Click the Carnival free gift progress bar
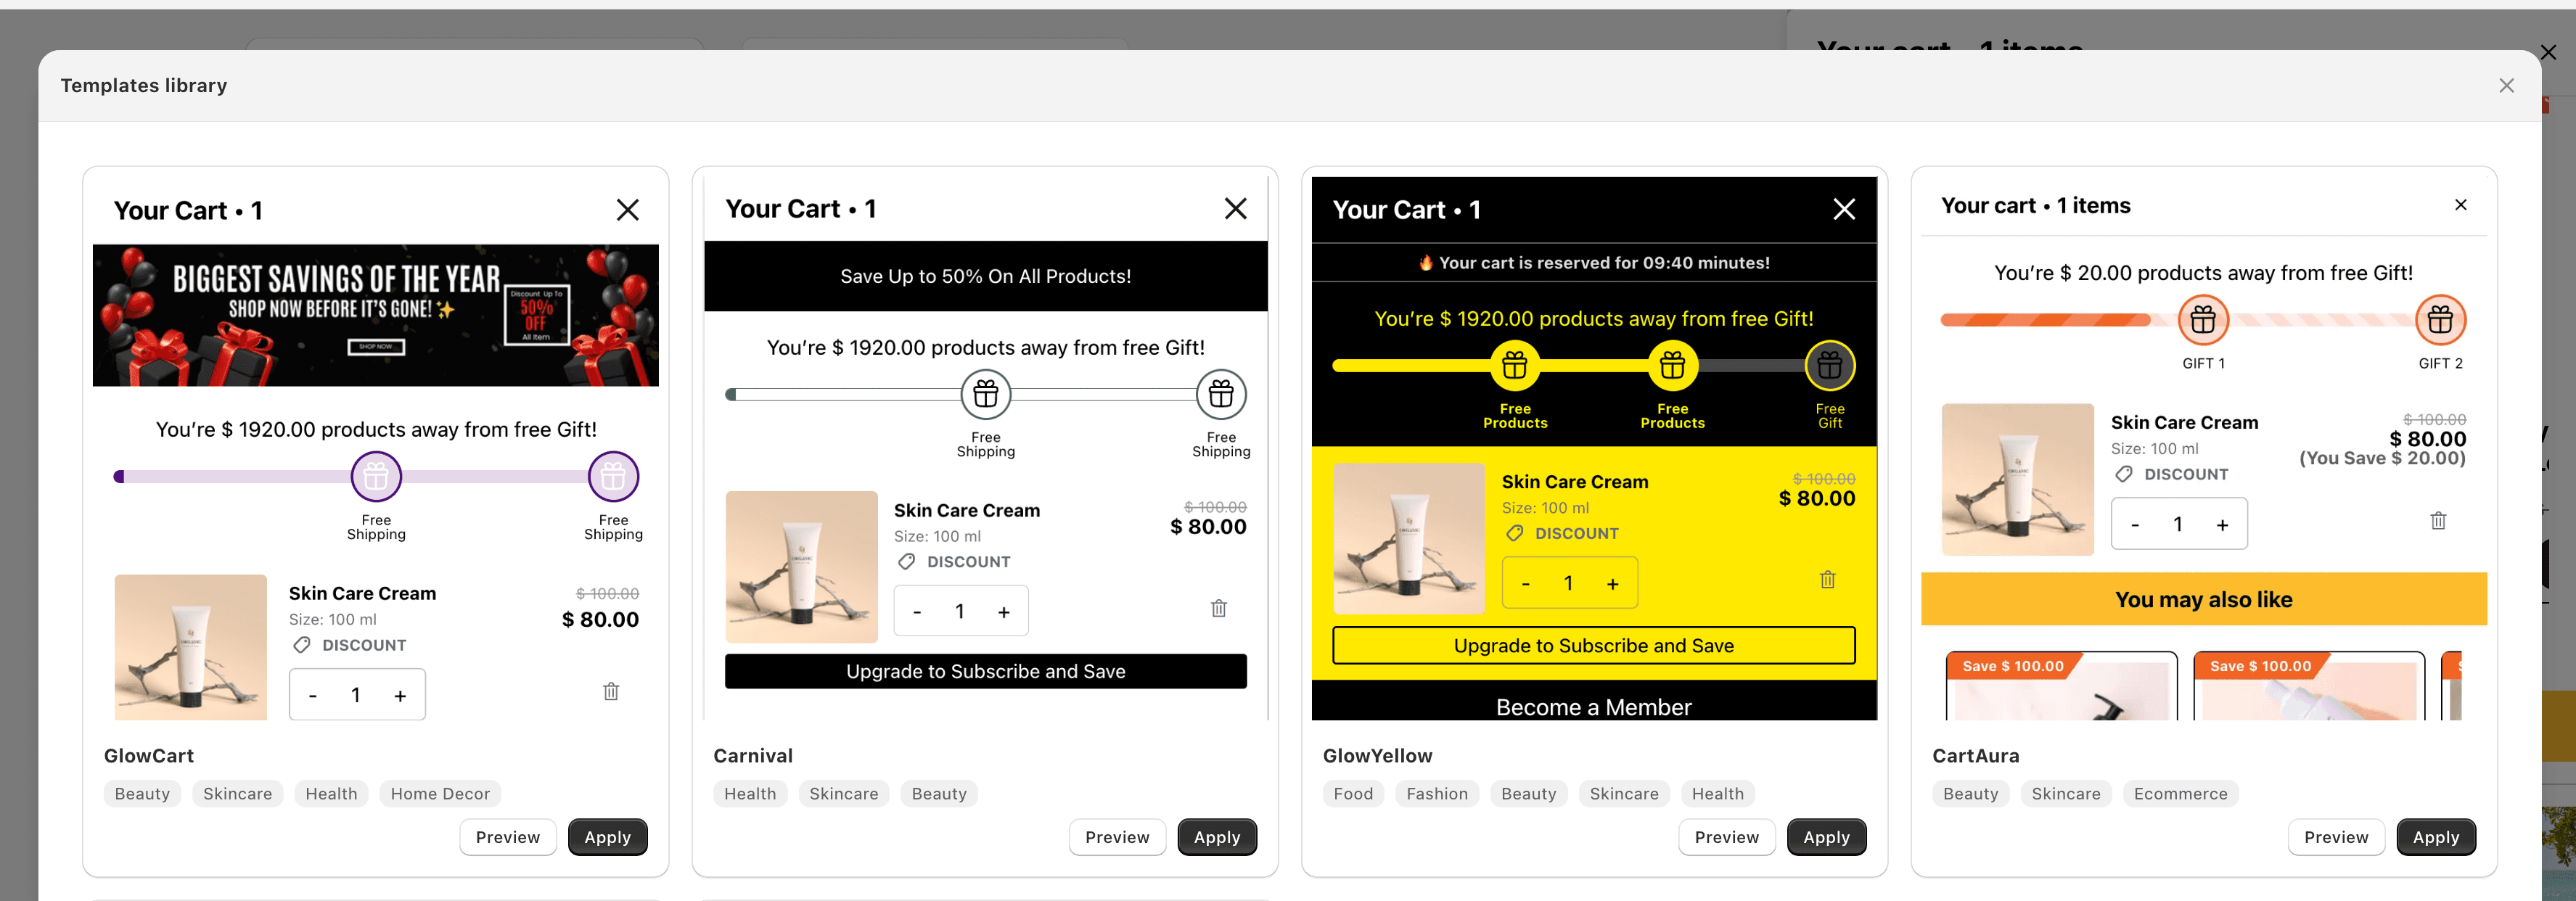This screenshot has height=901, width=2576. point(986,394)
